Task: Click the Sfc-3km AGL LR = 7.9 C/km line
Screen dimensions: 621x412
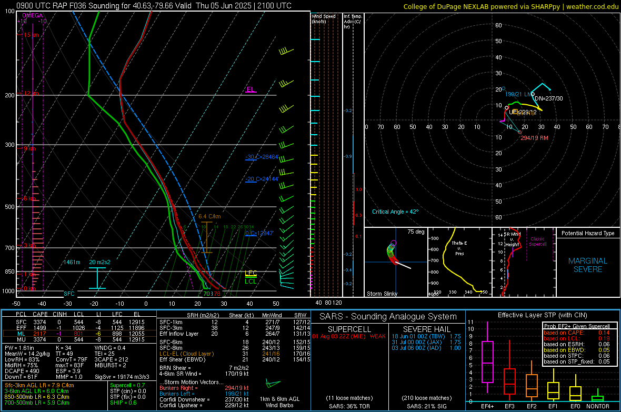Action: pos(39,385)
